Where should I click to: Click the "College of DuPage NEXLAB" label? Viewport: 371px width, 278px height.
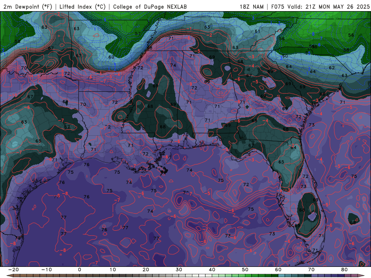pos(150,6)
